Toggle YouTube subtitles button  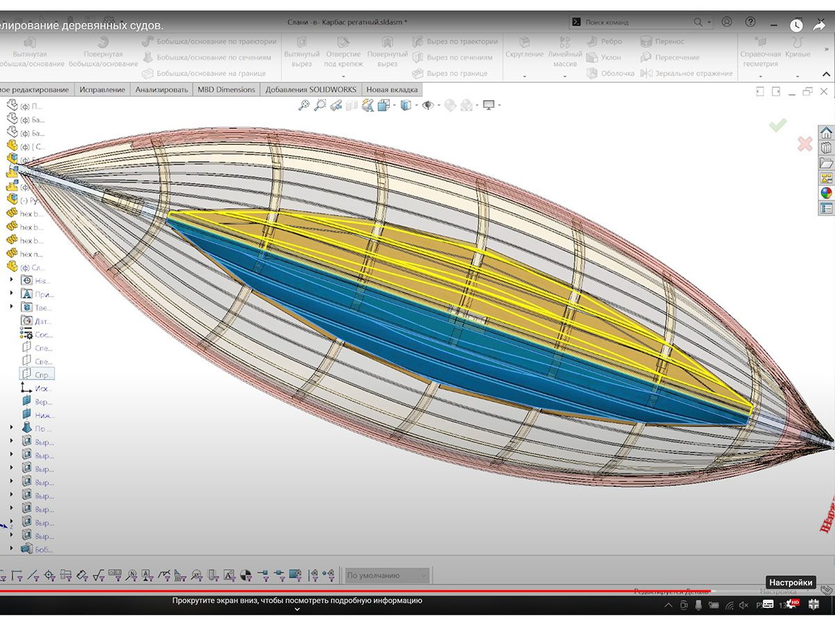[768, 604]
